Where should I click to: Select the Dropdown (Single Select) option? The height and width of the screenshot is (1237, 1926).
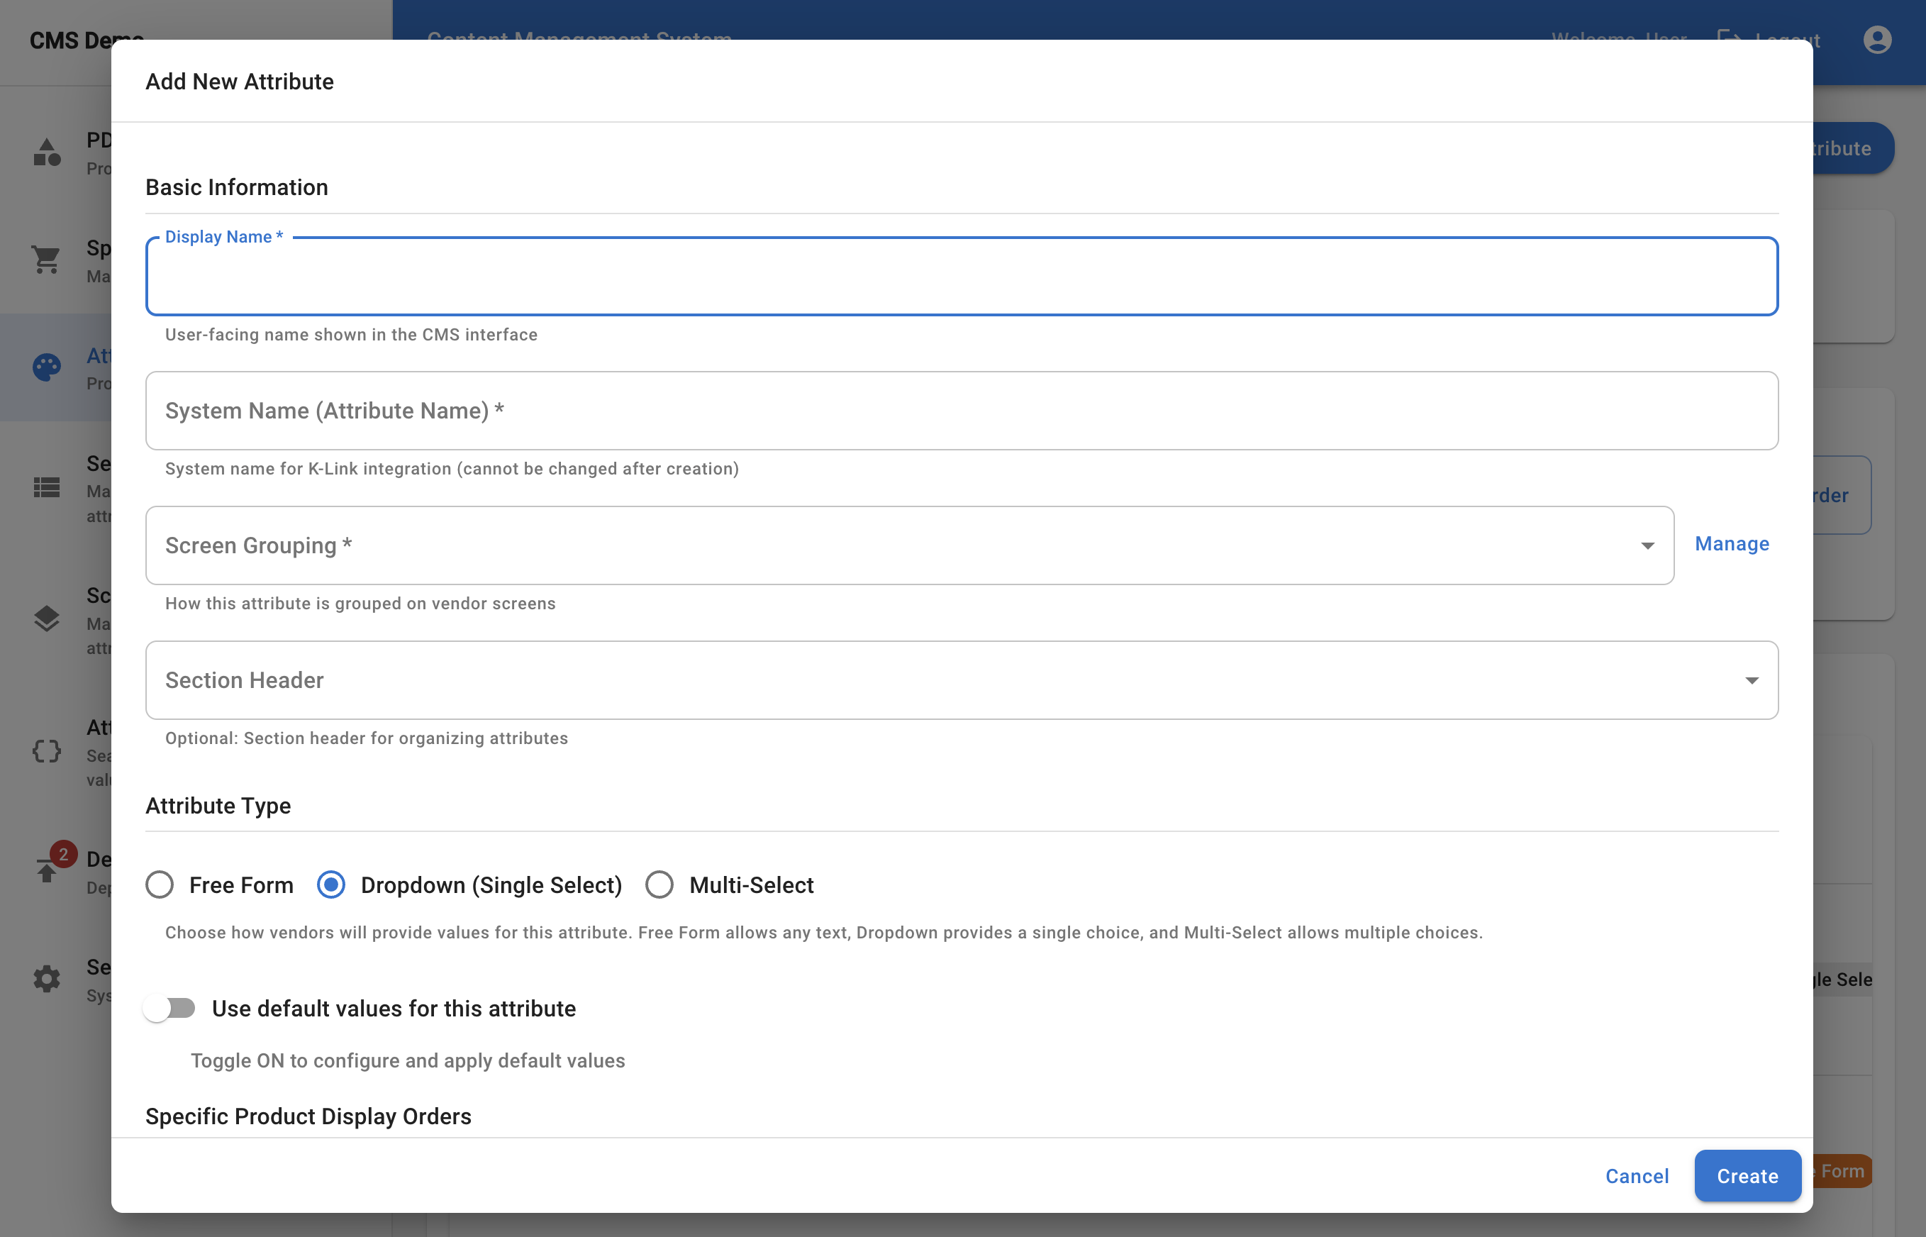coord(330,884)
